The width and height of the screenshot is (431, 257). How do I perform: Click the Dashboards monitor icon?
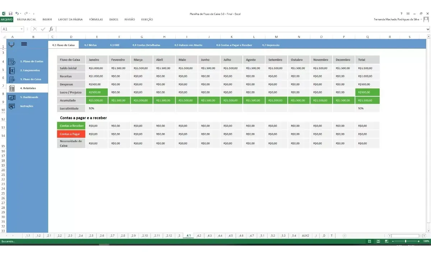coord(11,97)
